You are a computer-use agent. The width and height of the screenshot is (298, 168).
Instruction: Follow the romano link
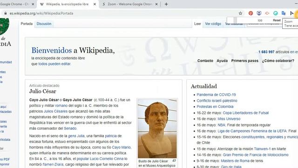point(61,105)
